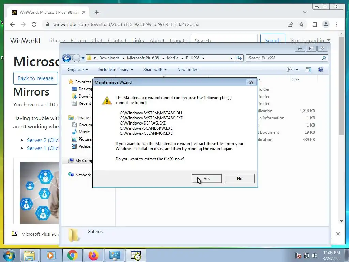This screenshot has height=262, width=349.
Task: Open the Share with menu
Action: [155, 70]
